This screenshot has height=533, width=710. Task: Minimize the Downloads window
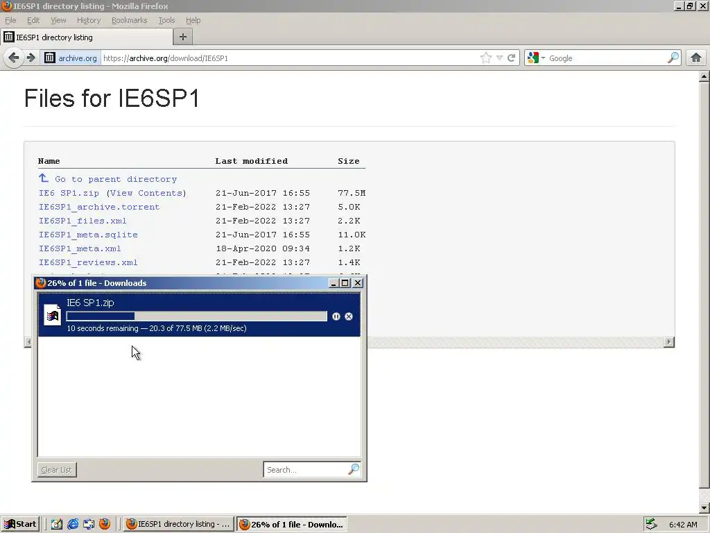click(334, 283)
